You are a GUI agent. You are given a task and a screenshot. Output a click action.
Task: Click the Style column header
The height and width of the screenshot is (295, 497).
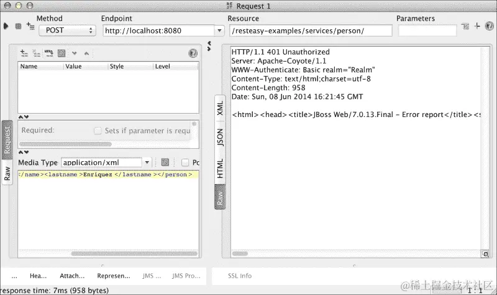point(130,66)
